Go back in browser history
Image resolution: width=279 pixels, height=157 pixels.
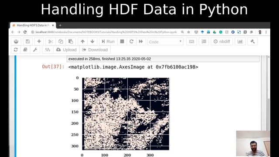coord(13,32)
